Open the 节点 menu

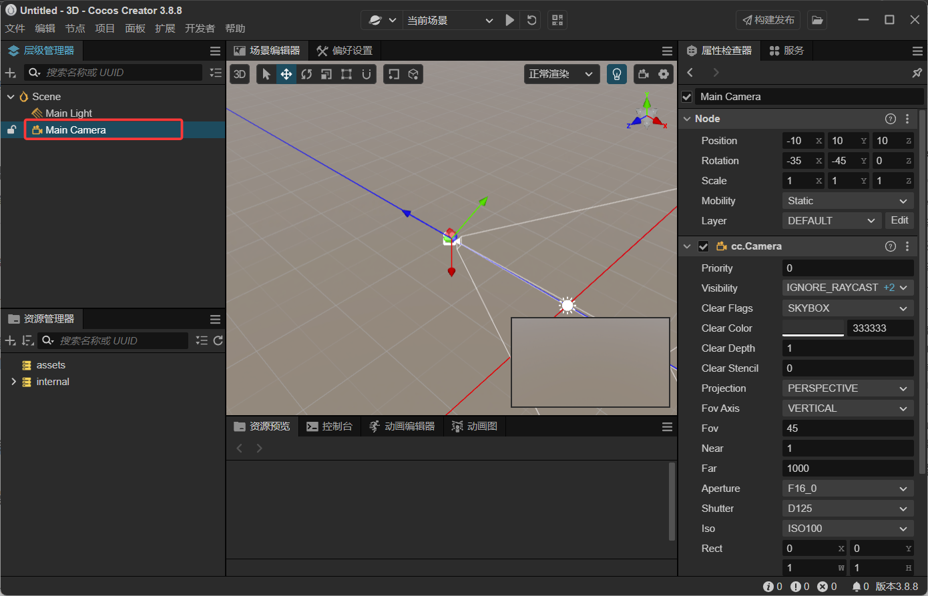click(x=75, y=29)
